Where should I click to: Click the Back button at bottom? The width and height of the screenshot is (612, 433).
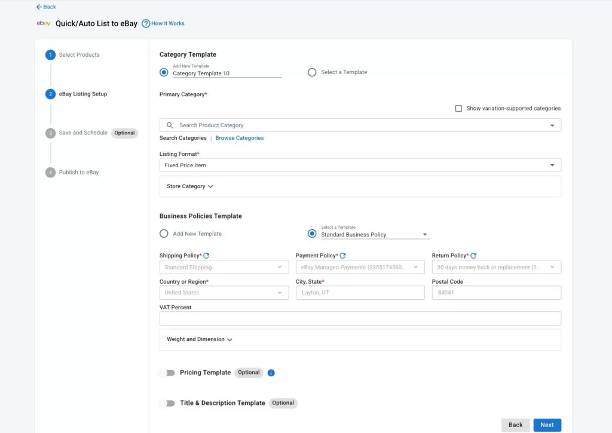(515, 425)
